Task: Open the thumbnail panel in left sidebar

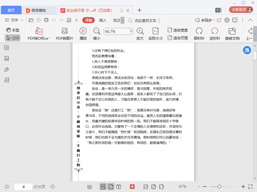Action: pos(7,59)
